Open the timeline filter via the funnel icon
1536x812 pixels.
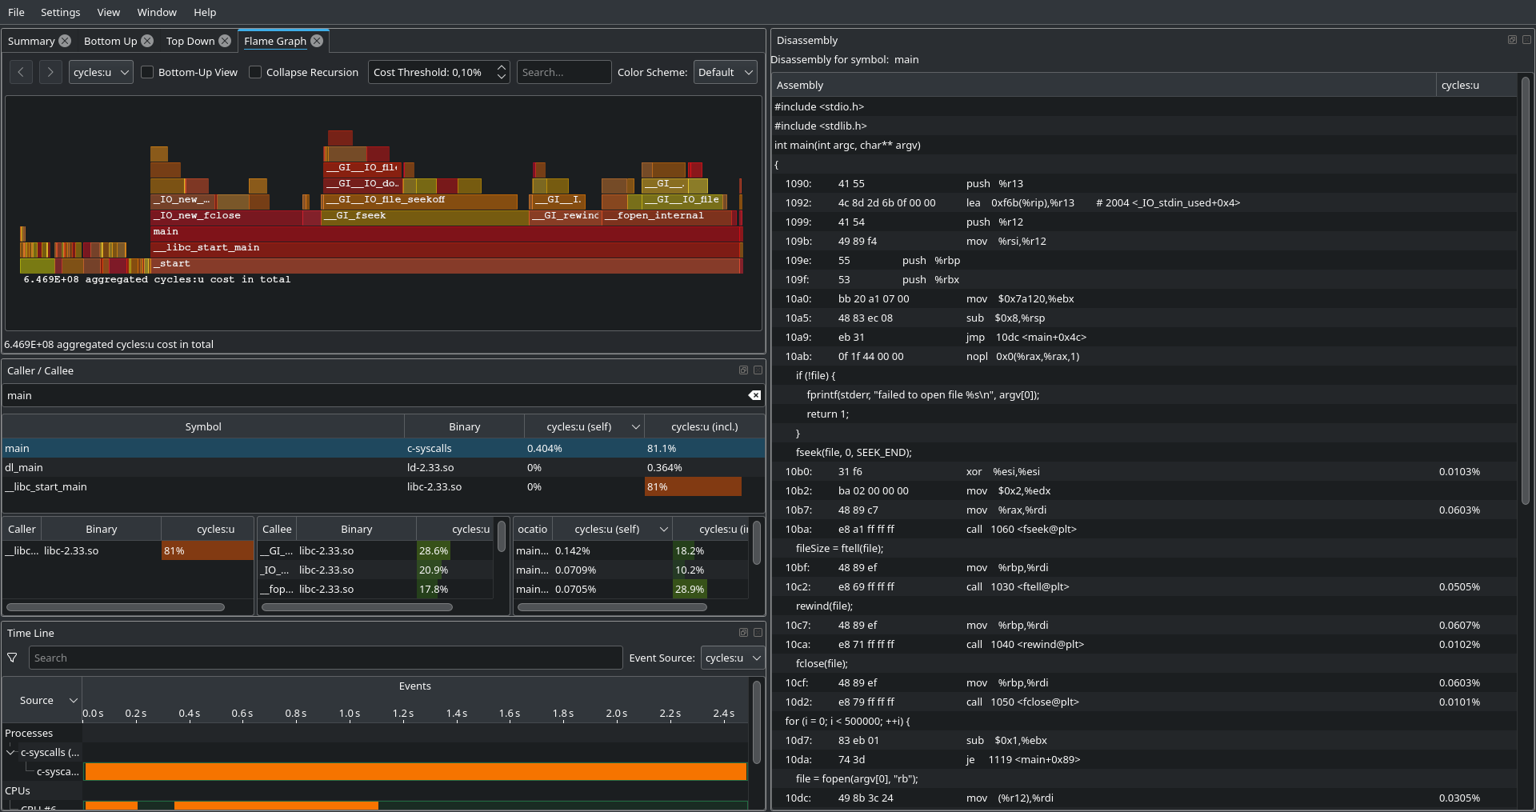(x=12, y=658)
